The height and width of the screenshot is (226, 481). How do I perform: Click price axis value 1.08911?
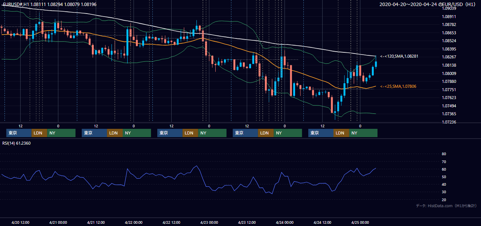click(449, 17)
